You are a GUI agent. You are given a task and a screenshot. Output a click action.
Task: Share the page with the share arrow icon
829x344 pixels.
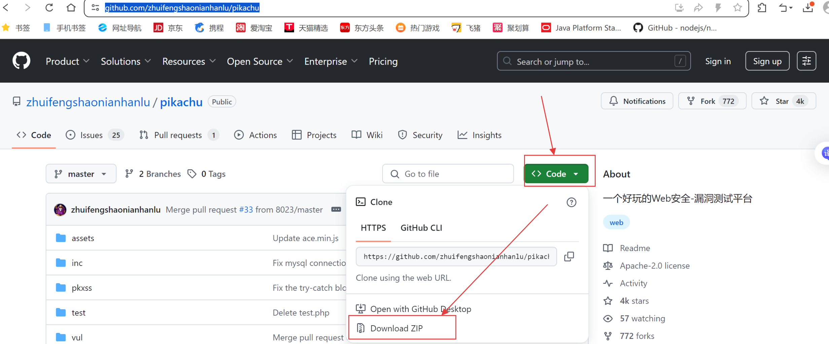click(x=698, y=7)
